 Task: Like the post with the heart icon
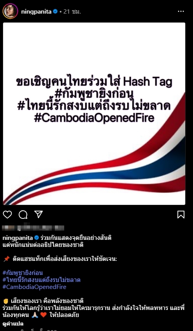7,215
